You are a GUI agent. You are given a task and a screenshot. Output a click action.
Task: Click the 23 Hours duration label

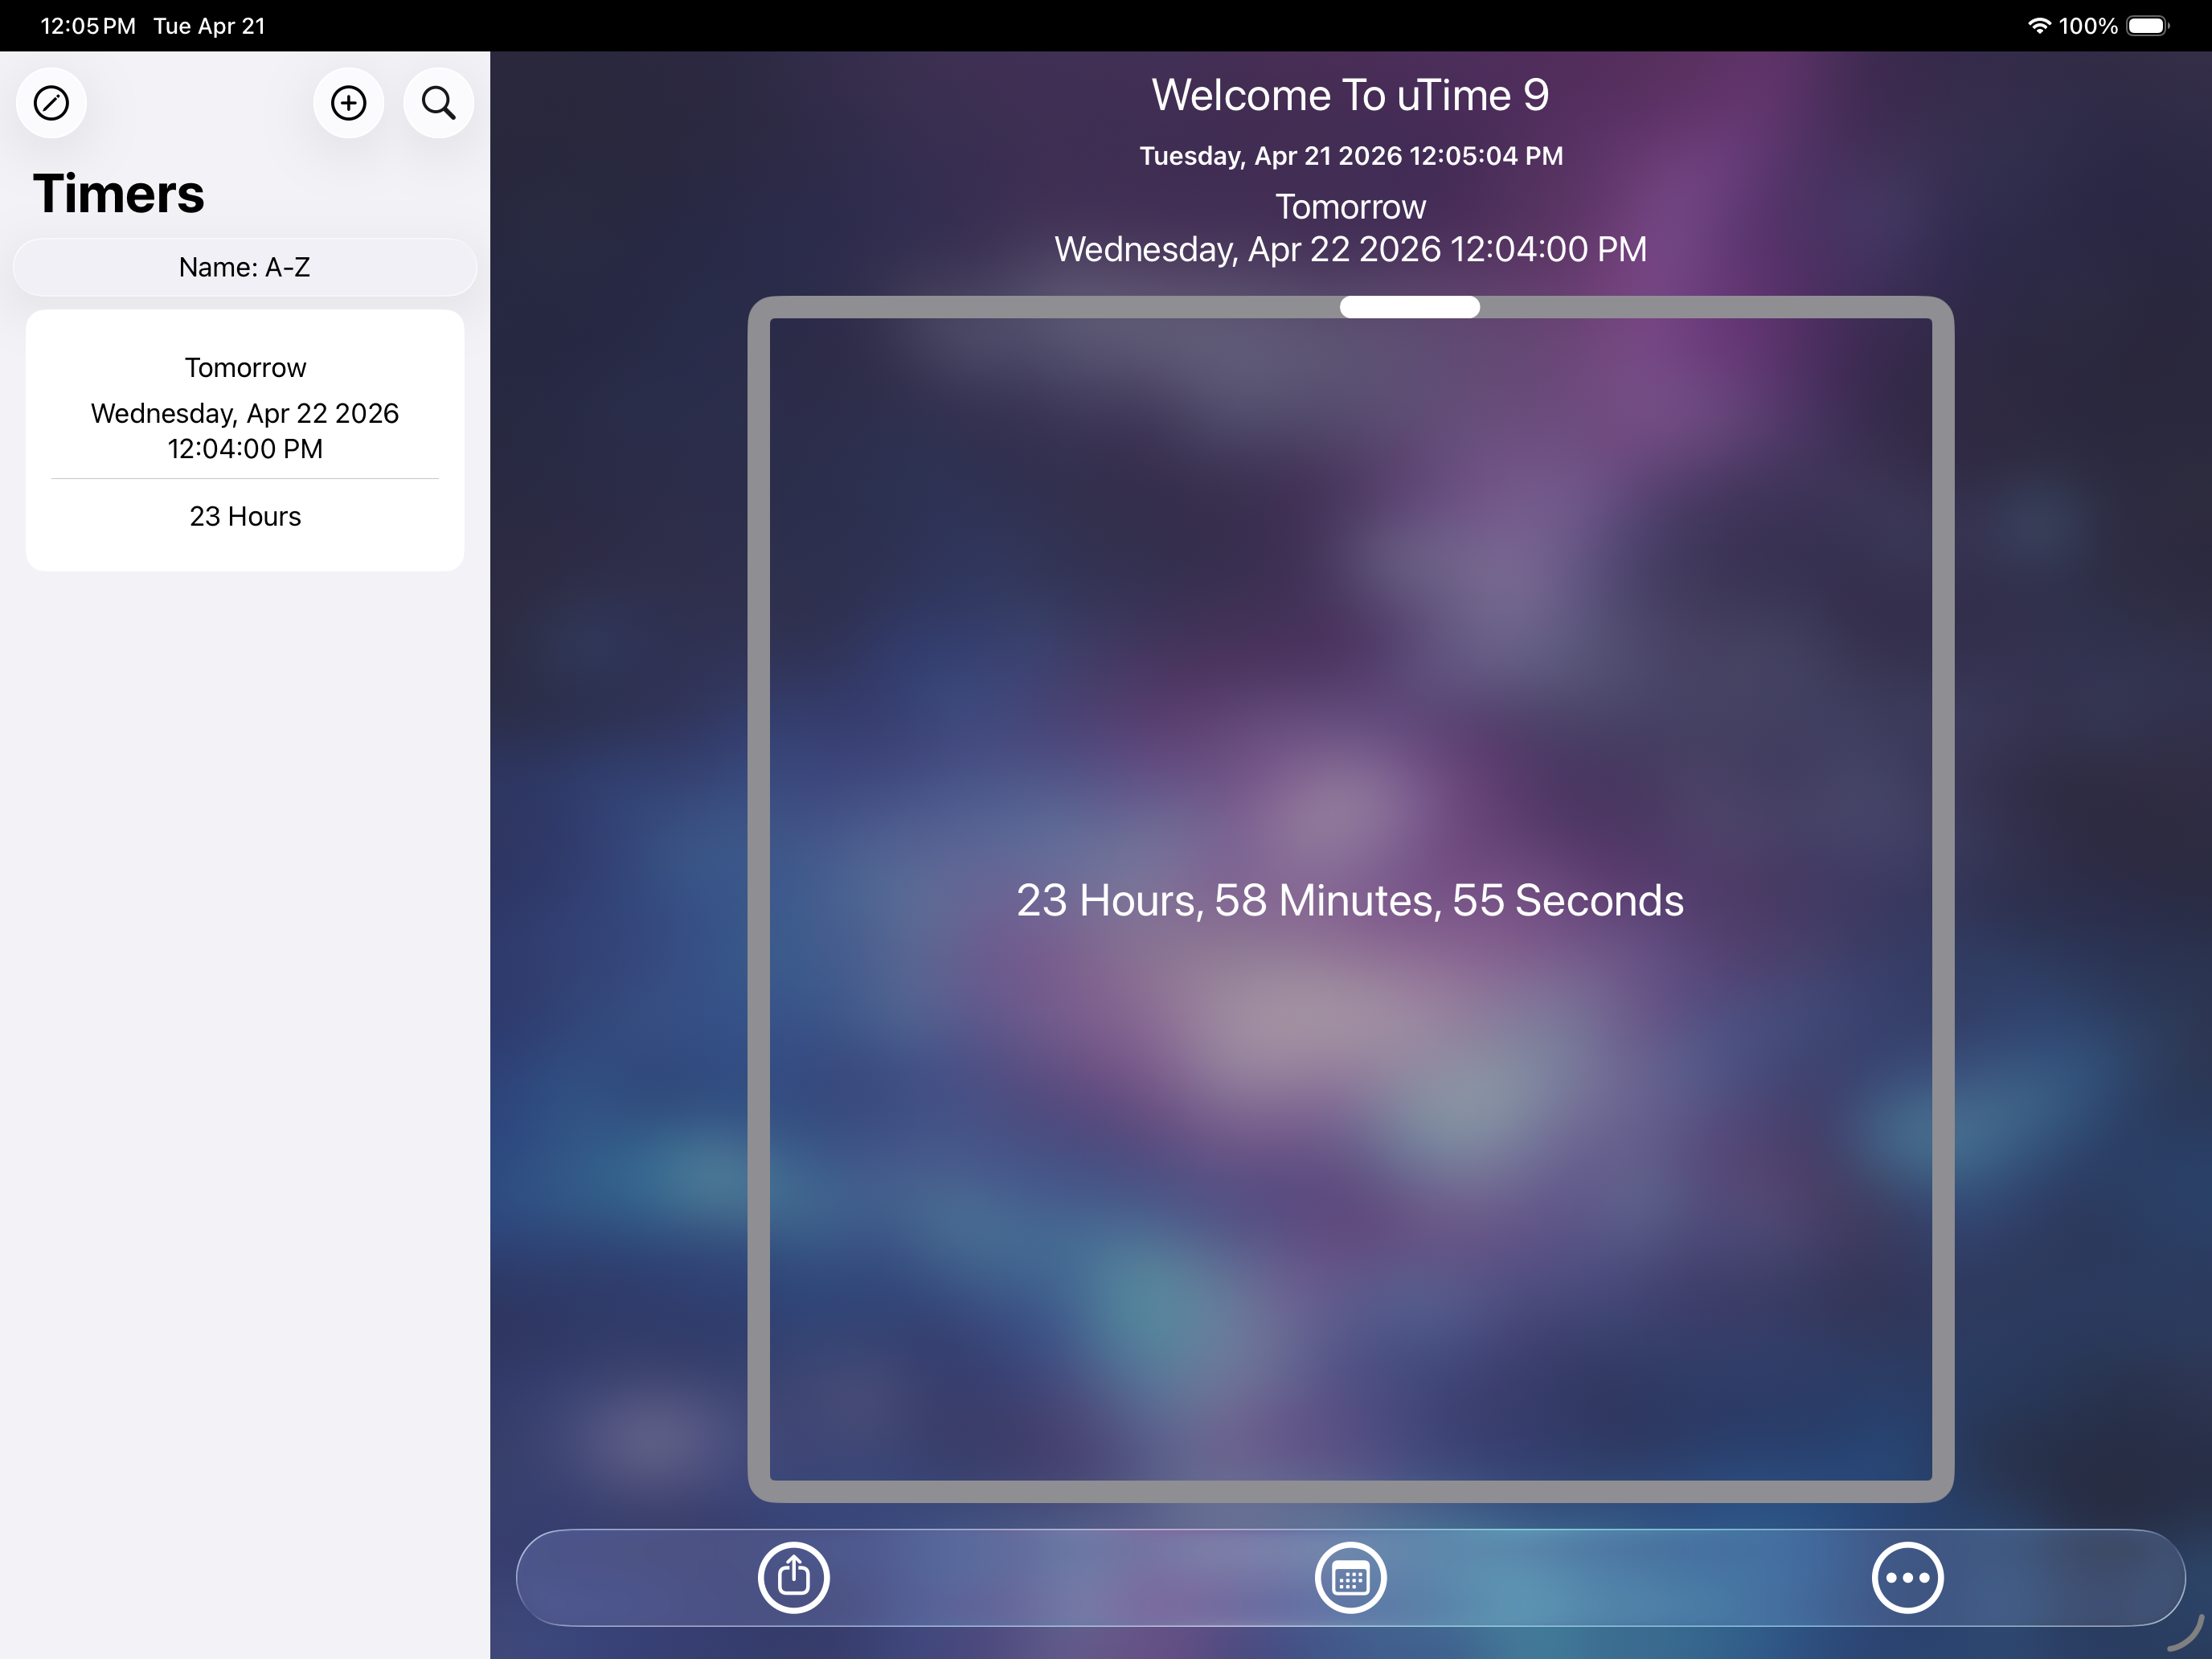pos(244,516)
